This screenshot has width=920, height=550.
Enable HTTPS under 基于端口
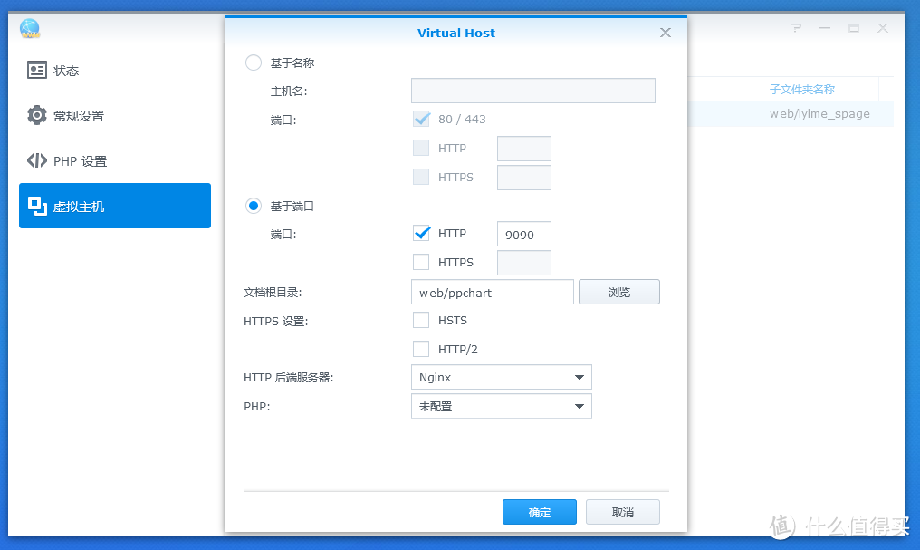(421, 262)
